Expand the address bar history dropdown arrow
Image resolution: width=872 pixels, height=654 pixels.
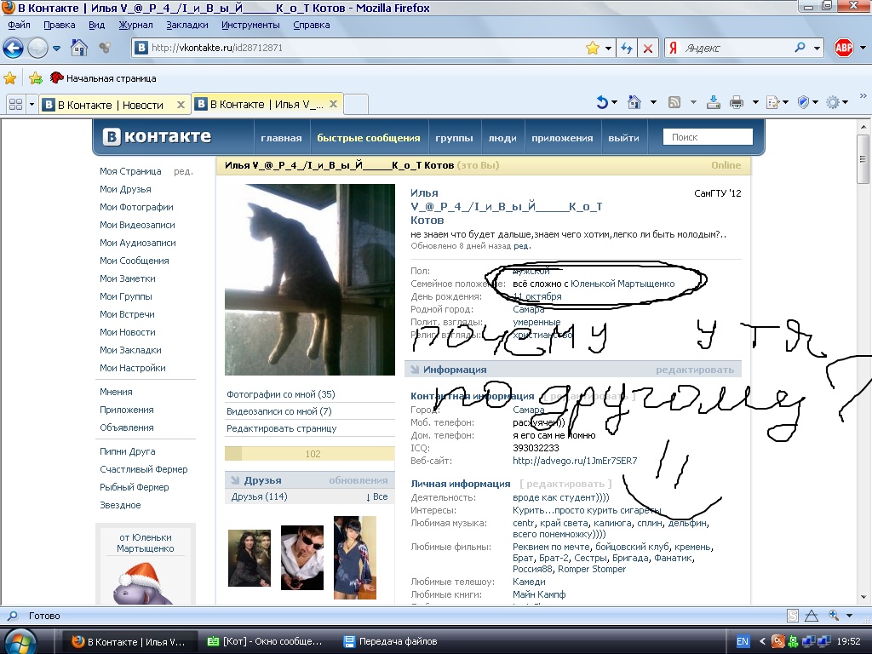pos(608,49)
